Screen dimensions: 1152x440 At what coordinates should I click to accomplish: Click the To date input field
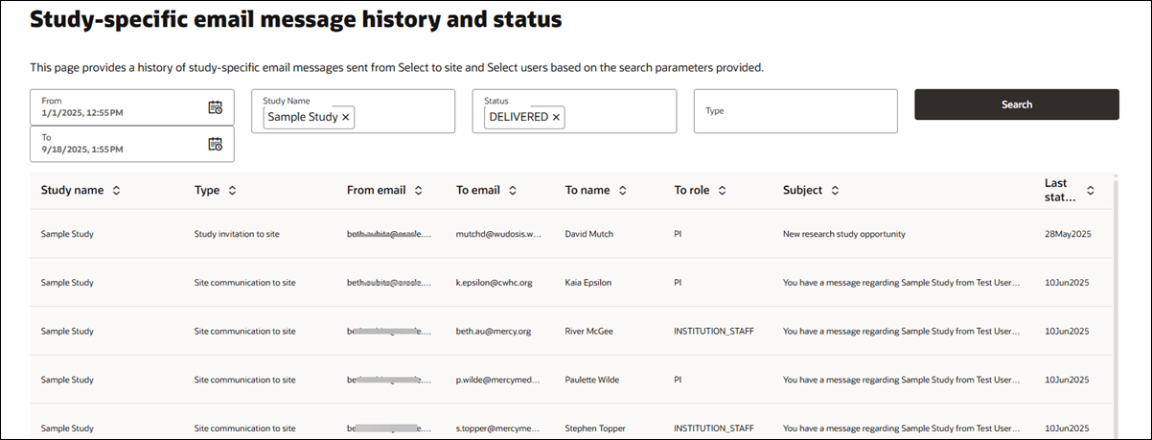pyautogui.click(x=131, y=144)
